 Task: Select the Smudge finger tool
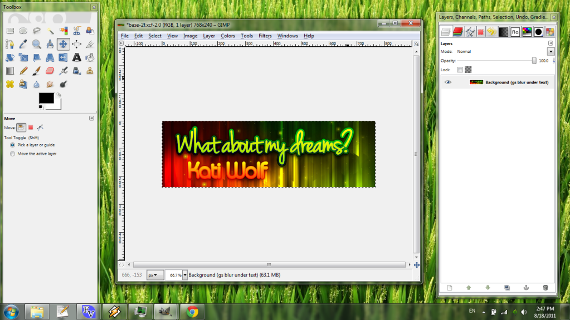50,84
